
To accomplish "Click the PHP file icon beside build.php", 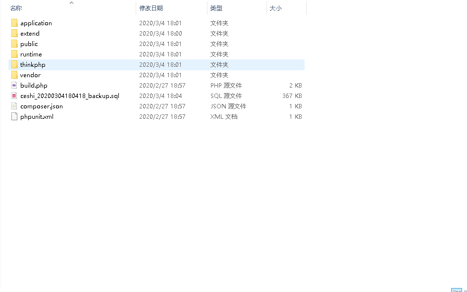I will (14, 85).
